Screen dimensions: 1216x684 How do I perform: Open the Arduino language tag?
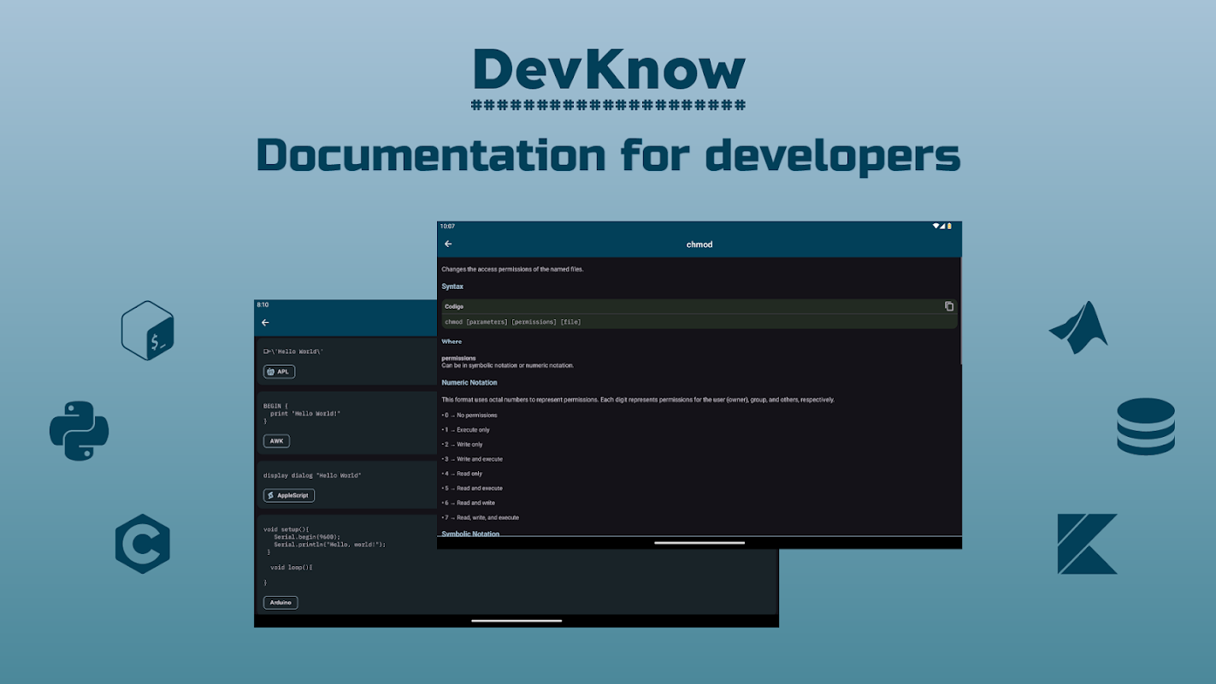[x=280, y=603]
